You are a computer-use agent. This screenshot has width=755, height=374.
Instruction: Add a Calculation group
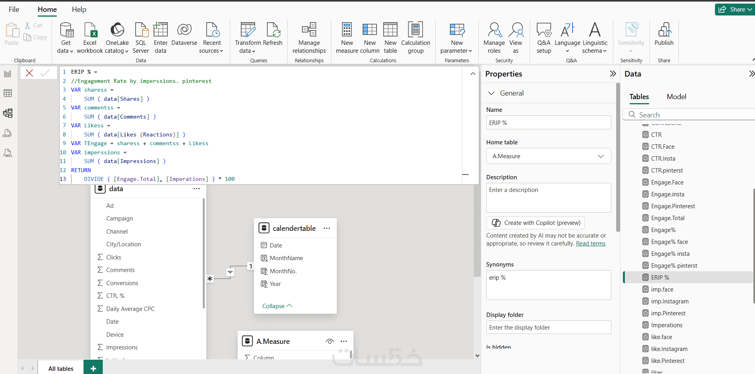tap(415, 38)
